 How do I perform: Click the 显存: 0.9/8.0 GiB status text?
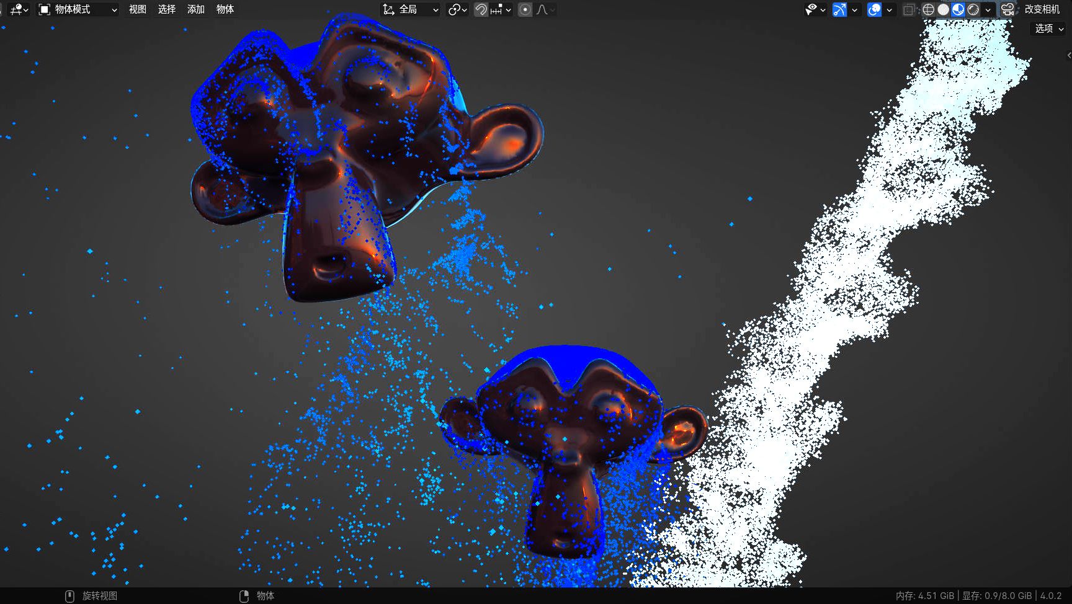pyautogui.click(x=997, y=596)
